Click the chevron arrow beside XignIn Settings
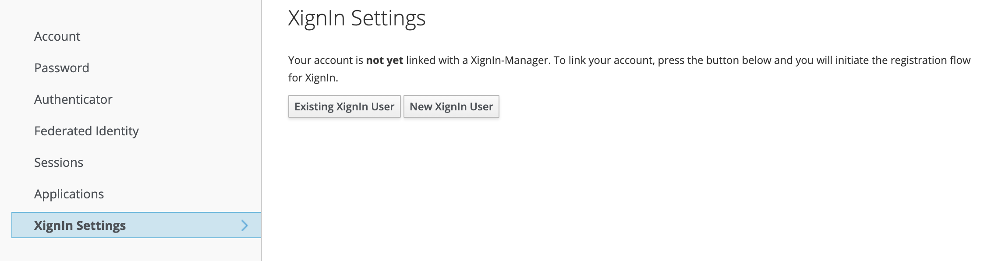 [x=244, y=226]
